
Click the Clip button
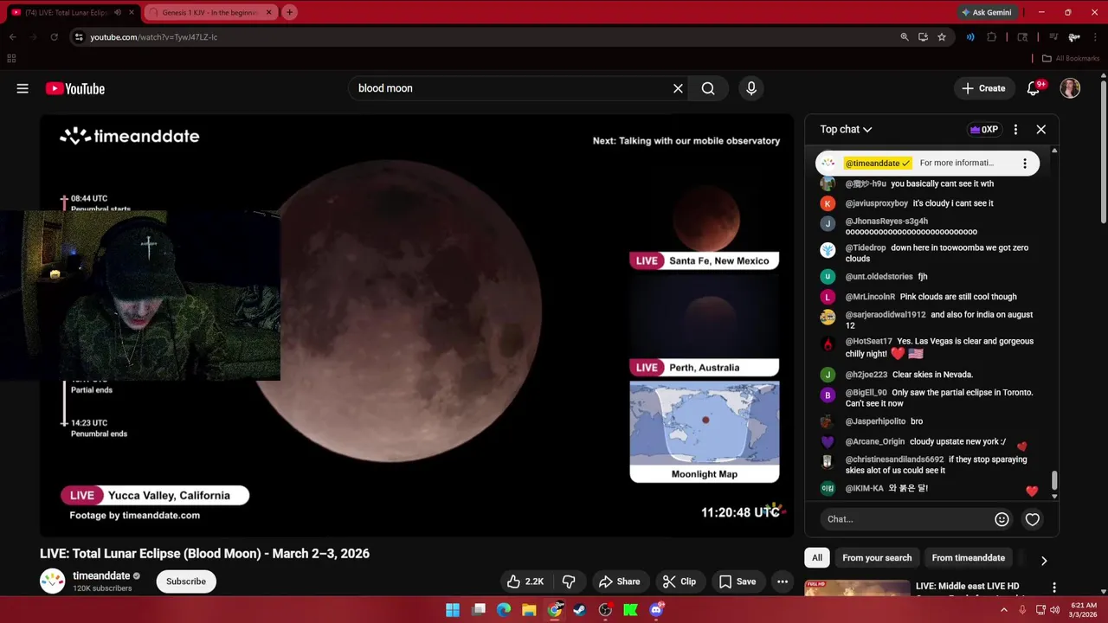point(680,581)
